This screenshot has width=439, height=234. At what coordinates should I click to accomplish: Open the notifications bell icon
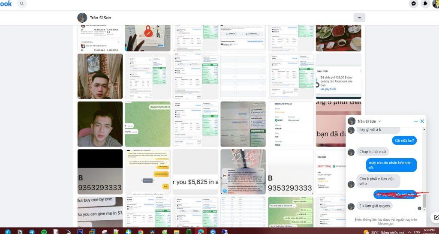pyautogui.click(x=425, y=3)
